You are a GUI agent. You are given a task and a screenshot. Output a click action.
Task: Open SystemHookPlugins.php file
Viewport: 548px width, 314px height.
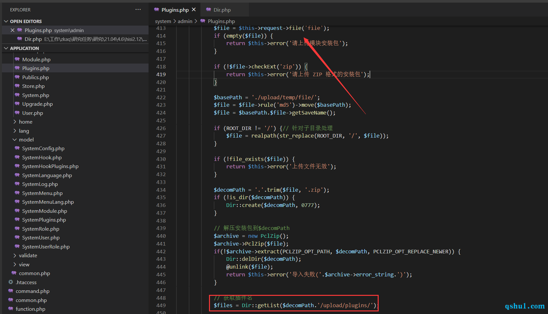50,166
